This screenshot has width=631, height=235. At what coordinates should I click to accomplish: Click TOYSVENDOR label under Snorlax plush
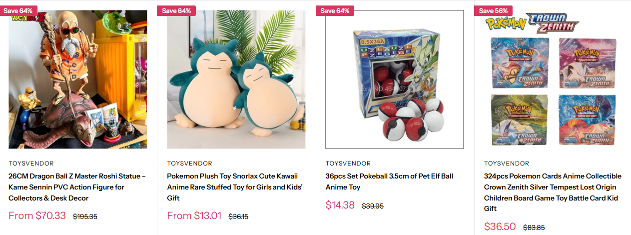(189, 163)
